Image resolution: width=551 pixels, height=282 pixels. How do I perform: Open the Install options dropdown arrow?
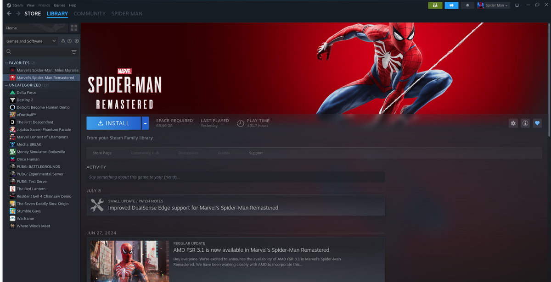[x=145, y=123]
